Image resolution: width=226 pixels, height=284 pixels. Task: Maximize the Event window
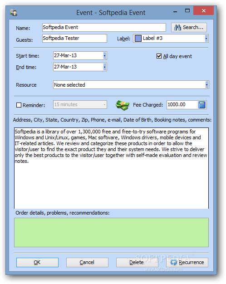tap(187, 11)
